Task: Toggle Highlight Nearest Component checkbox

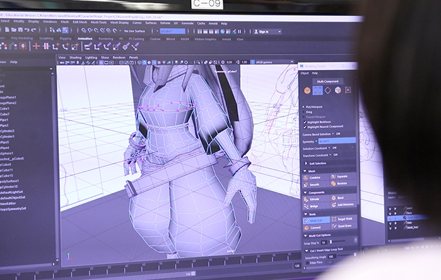Action: click(x=304, y=127)
